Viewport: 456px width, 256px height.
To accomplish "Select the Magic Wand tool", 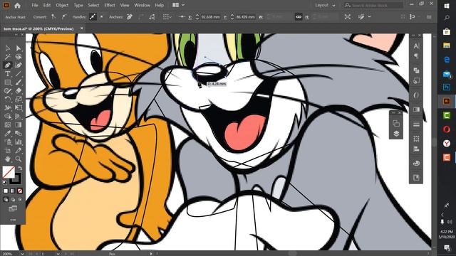I will pos(8,57).
